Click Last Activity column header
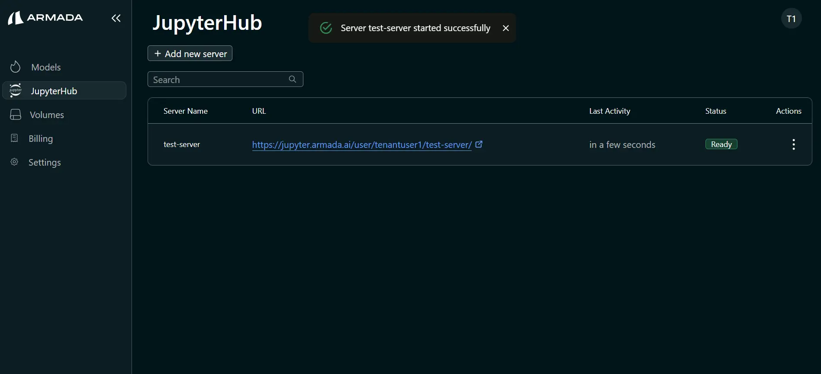This screenshot has width=821, height=374. 609,111
